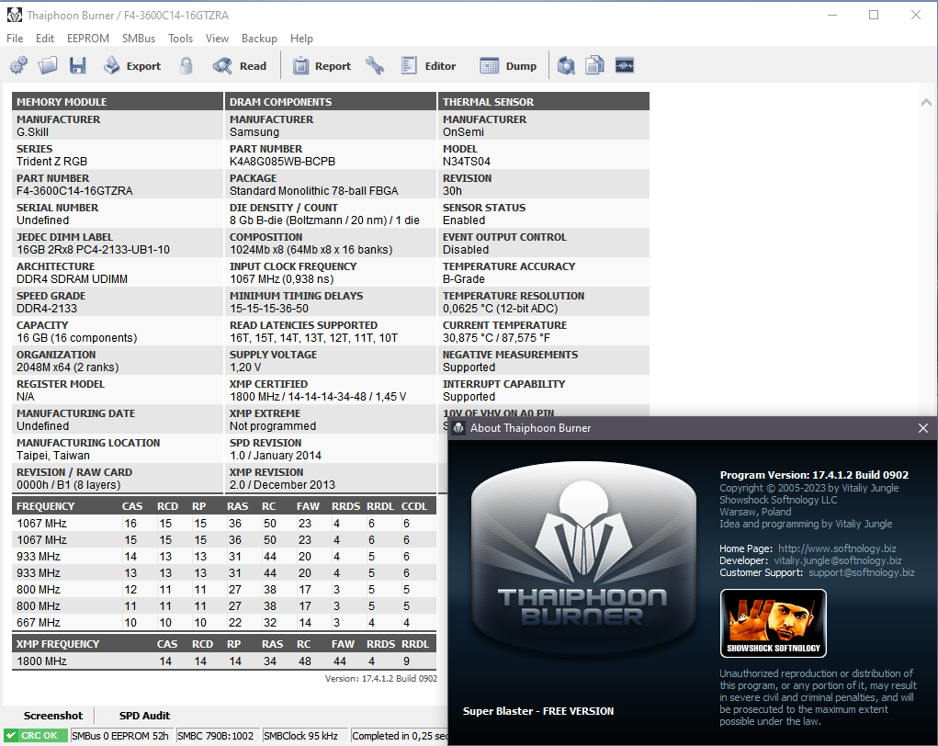Viewport: 938px width, 746px height.
Task: Click the series value Trident Z RGB
Action: tap(52, 162)
